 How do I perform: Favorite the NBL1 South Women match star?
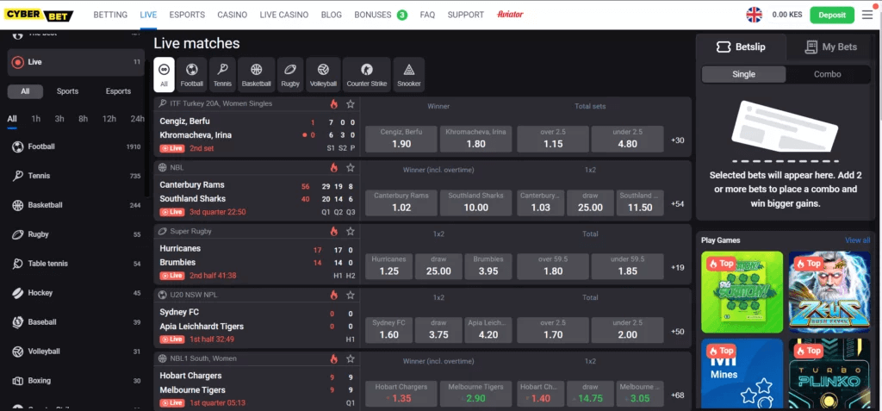tap(351, 358)
